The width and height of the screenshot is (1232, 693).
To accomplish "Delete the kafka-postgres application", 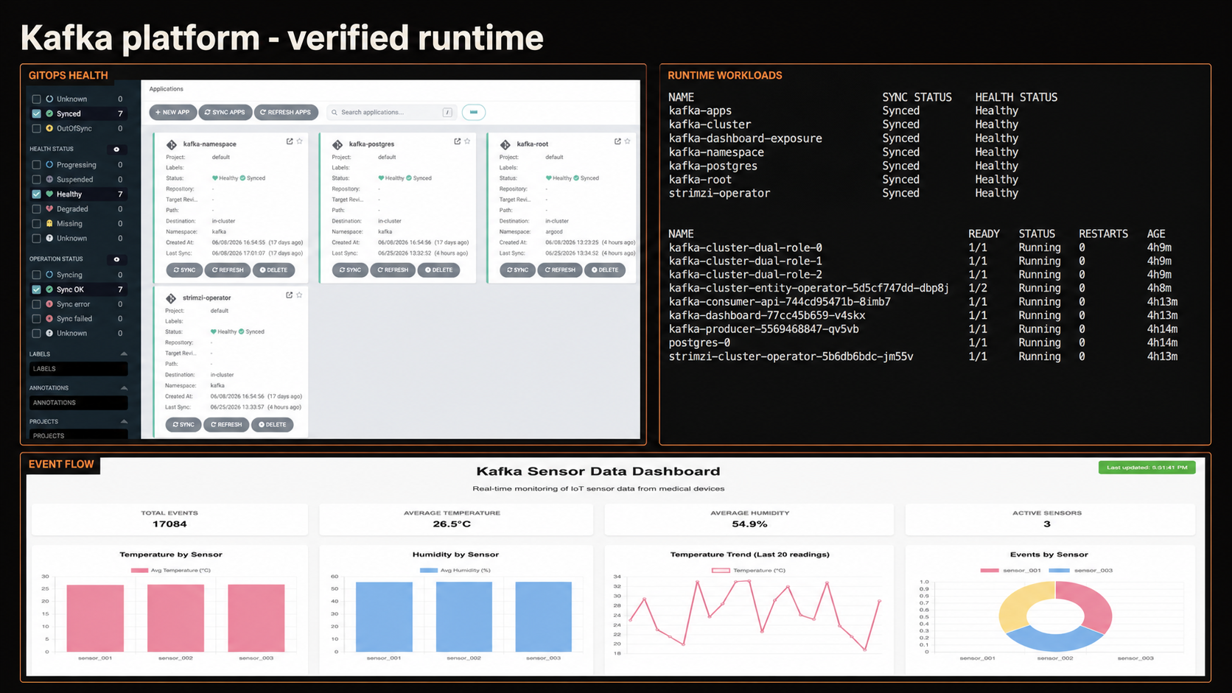I will pyautogui.click(x=438, y=270).
